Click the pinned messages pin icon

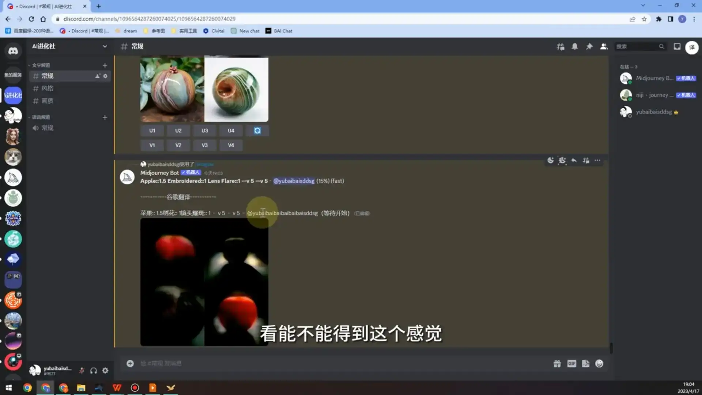[x=589, y=46]
